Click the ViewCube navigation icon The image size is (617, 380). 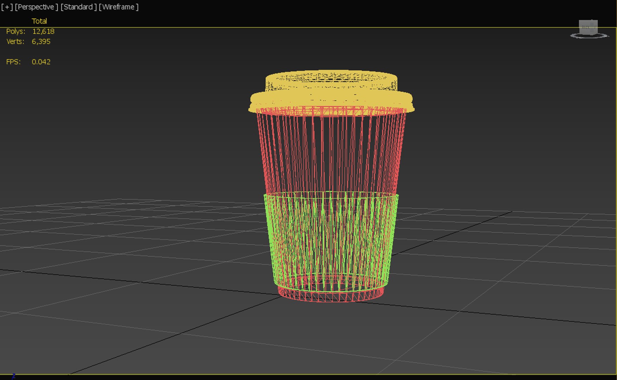tap(588, 27)
